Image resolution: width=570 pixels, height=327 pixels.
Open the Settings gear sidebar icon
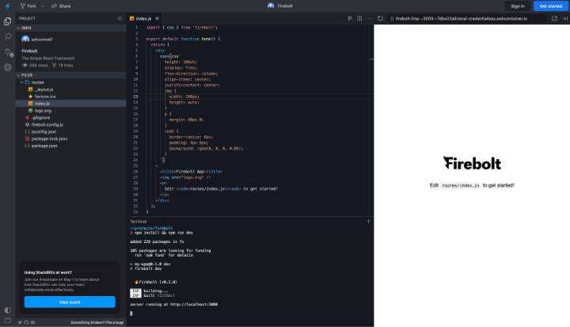click(7, 67)
